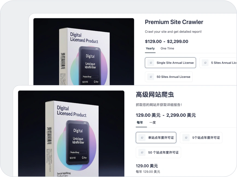The height and width of the screenshot is (177, 237).
Task: Open the Chinese page product box image
Action: click(71, 134)
